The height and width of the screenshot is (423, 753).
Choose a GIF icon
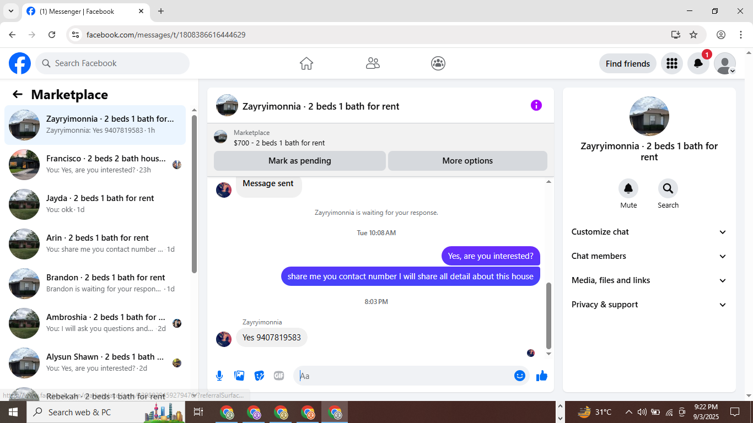tap(279, 376)
